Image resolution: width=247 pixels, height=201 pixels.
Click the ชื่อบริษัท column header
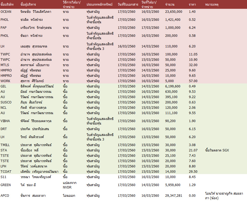[x=7, y=5]
